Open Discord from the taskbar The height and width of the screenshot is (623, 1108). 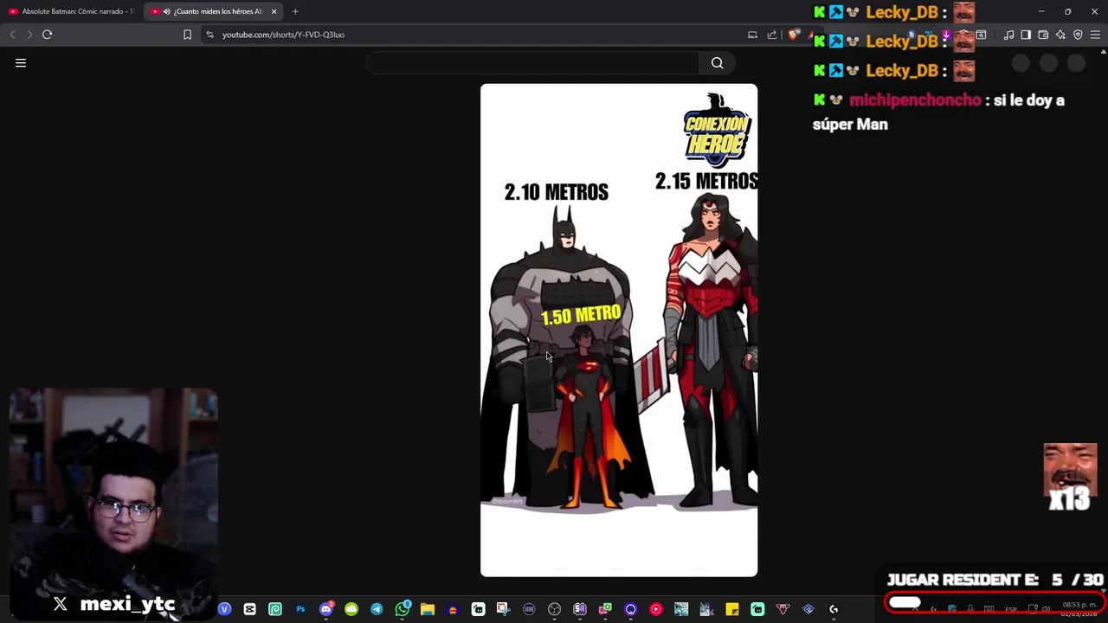tap(326, 609)
